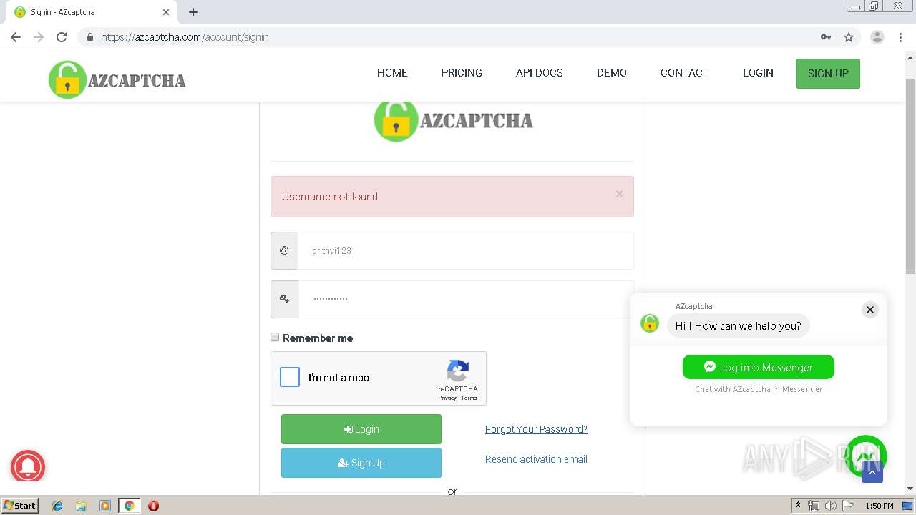This screenshot has width=916, height=515.
Task: Click the padlock site info icon
Action: [x=89, y=37]
